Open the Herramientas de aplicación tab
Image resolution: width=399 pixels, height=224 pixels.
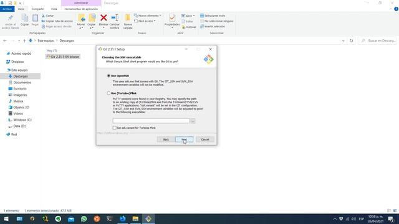coord(81,9)
